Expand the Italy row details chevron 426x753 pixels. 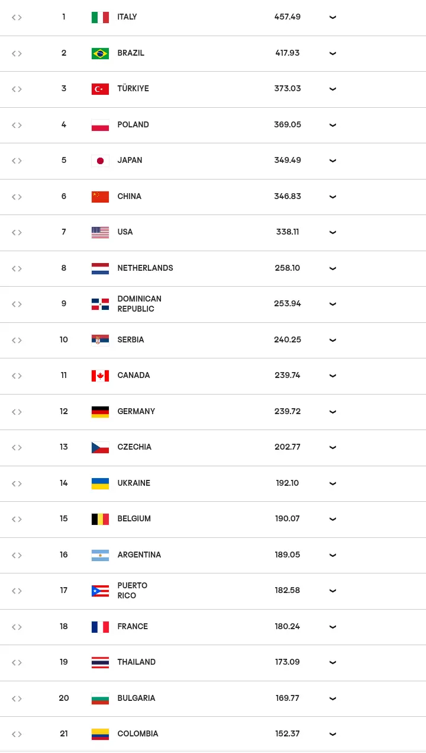click(x=333, y=17)
